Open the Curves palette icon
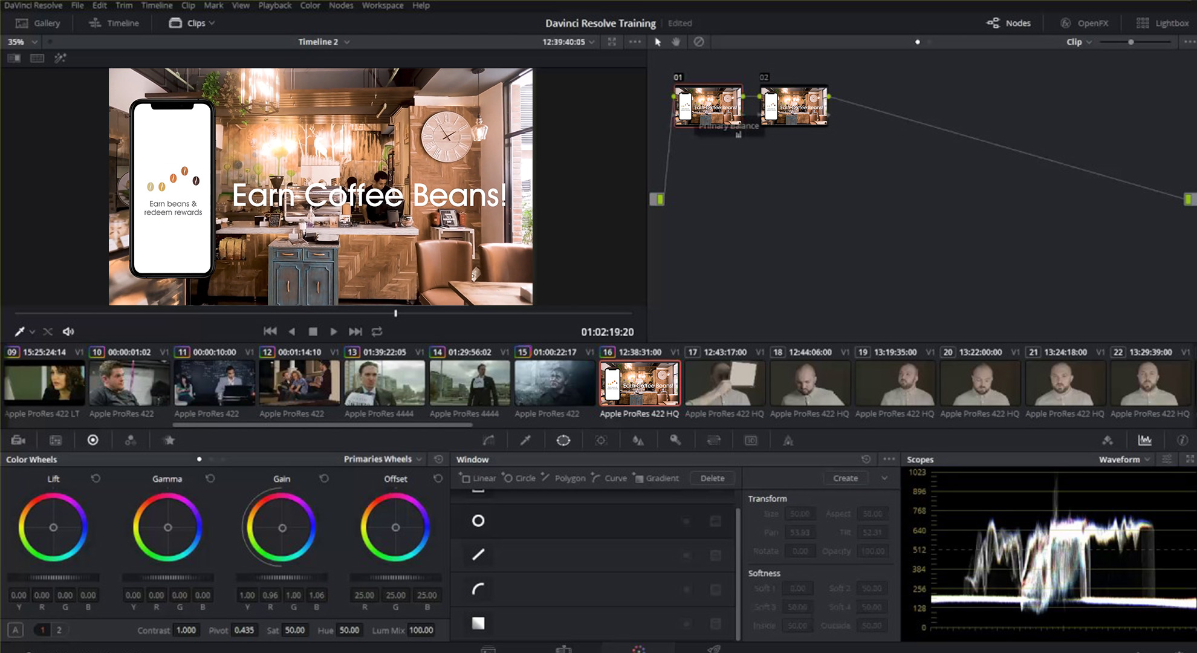This screenshot has height=653, width=1197. point(488,440)
